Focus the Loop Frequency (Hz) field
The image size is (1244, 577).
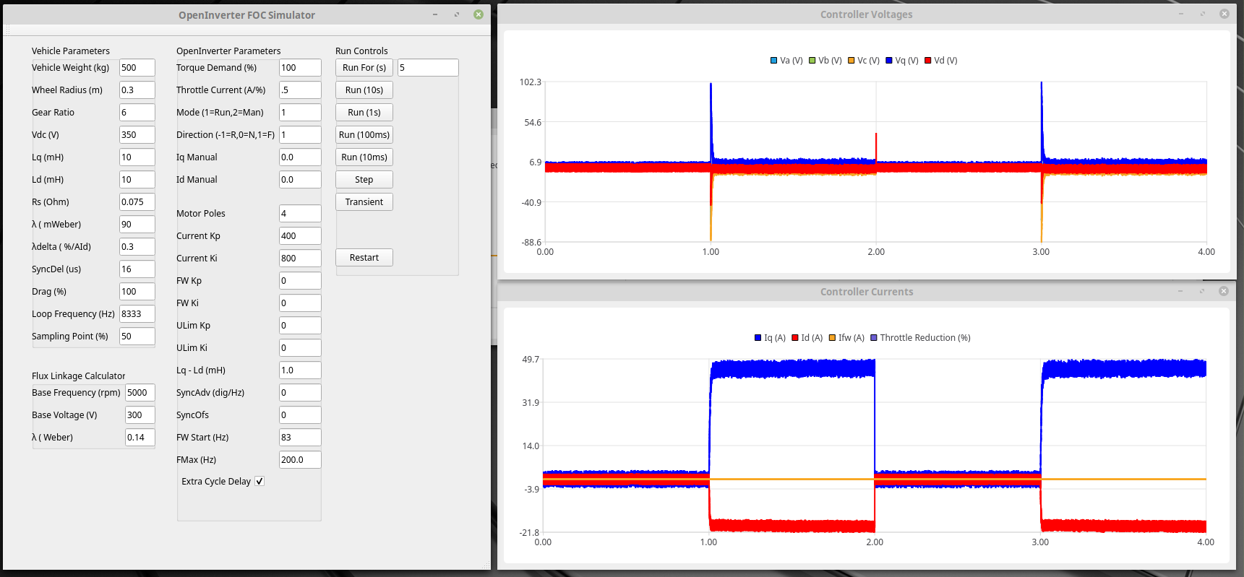137,314
